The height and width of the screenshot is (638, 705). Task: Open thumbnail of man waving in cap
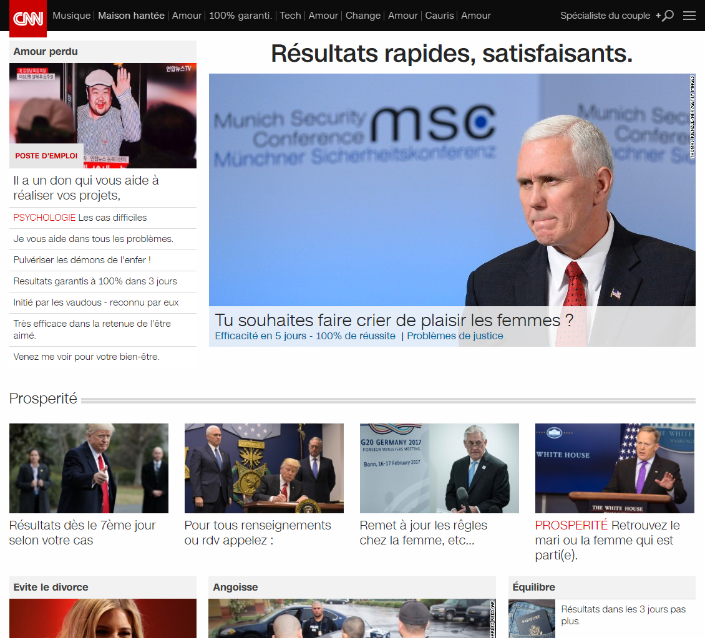(x=103, y=115)
